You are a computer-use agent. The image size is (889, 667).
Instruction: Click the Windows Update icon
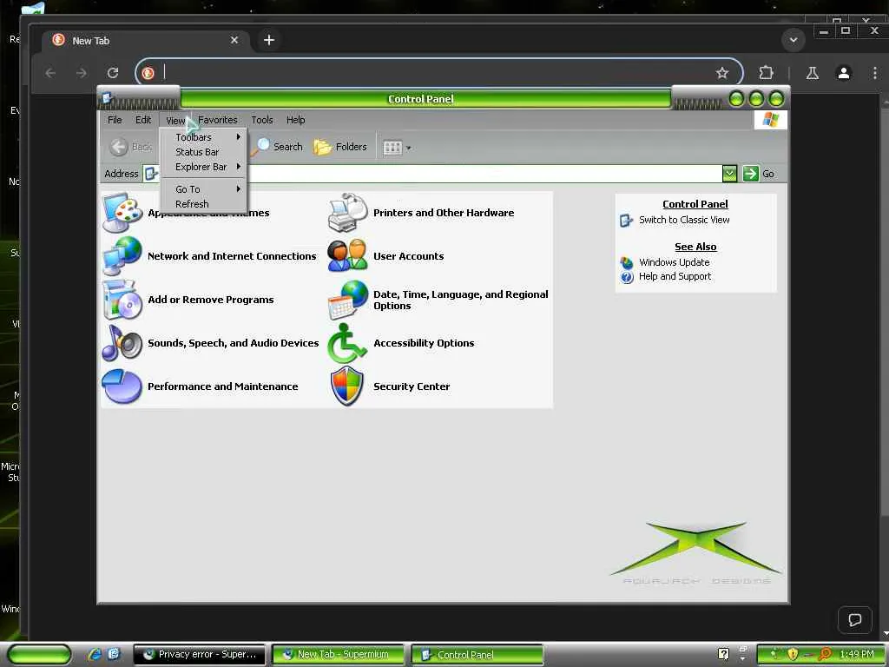click(627, 262)
